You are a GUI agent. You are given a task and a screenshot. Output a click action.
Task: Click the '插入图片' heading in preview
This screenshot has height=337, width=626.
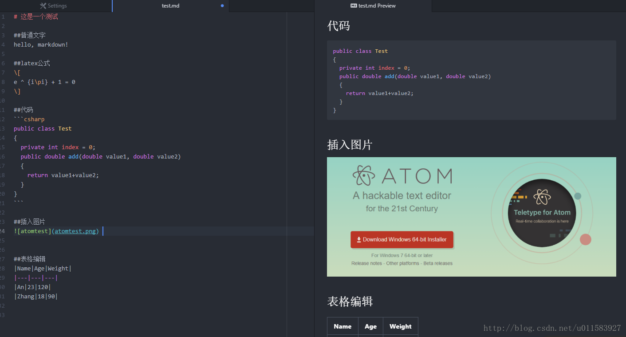[350, 145]
